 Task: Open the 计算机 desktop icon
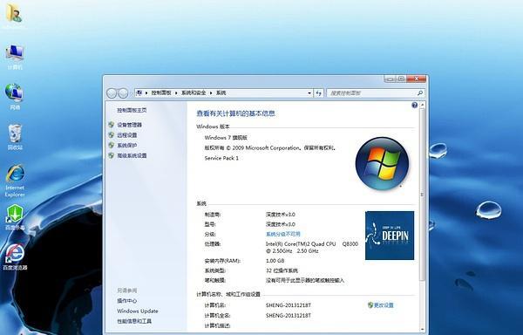click(x=15, y=57)
